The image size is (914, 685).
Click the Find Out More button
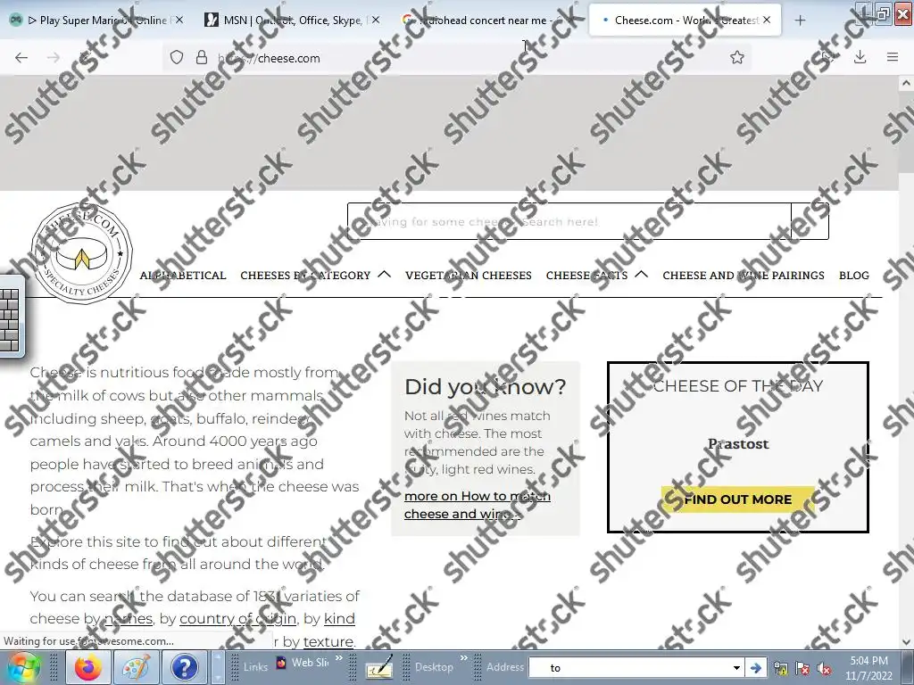738,499
